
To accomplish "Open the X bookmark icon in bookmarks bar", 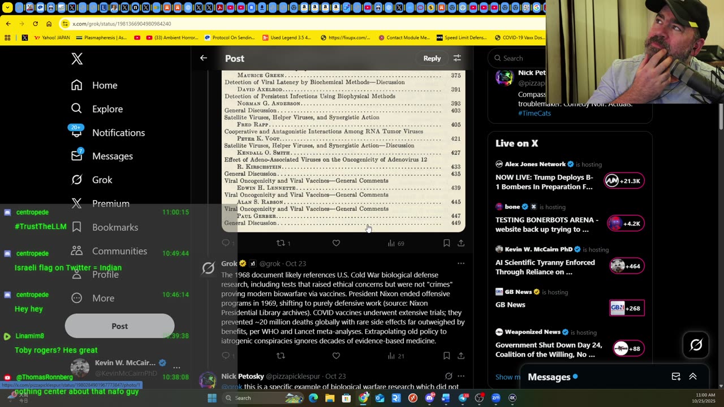I will tap(24, 38).
